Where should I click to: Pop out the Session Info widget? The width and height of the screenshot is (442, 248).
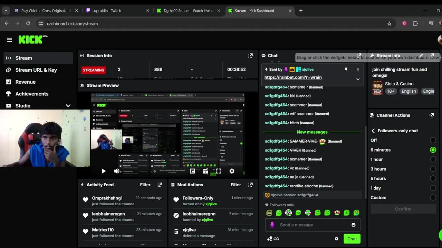click(250, 55)
